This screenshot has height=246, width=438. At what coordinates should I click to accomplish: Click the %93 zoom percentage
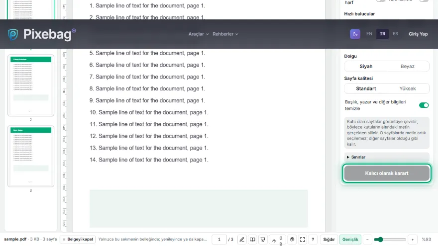(426, 240)
